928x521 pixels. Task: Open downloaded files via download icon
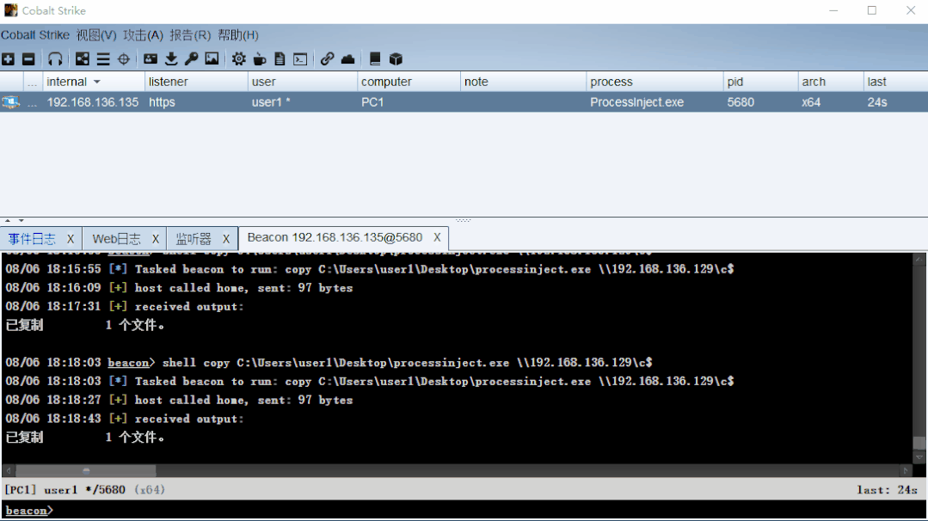tap(171, 59)
